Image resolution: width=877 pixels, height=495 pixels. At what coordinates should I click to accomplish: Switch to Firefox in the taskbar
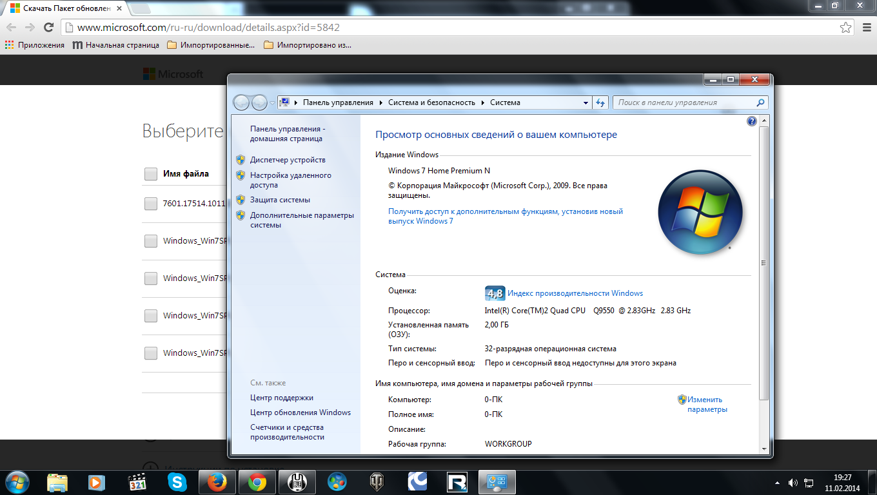tap(217, 482)
